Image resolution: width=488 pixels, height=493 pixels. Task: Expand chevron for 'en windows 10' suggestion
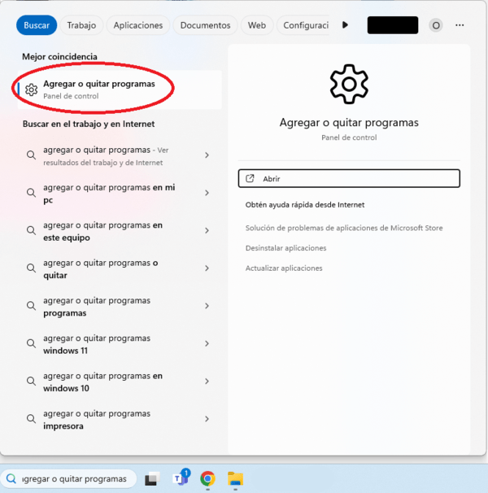(x=207, y=381)
